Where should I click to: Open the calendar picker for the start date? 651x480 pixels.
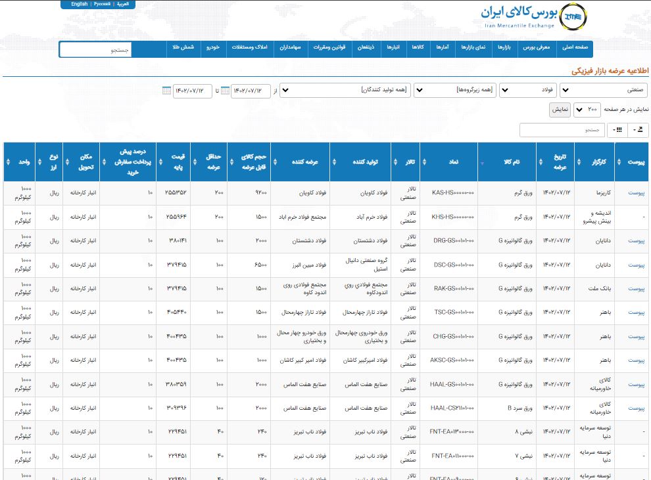pos(225,91)
